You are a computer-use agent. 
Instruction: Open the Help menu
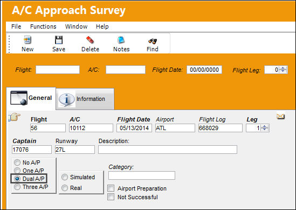point(102,26)
